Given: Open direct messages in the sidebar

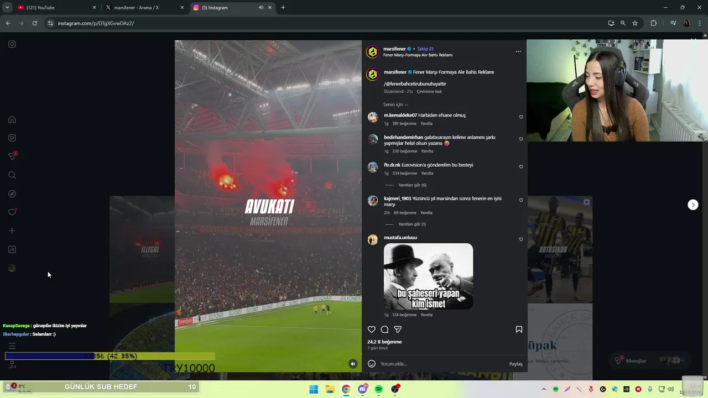Looking at the screenshot, I should click(12, 156).
